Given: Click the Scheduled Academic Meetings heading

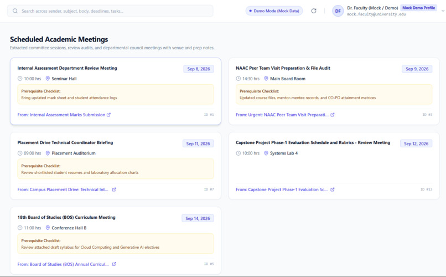Looking at the screenshot, I should click(x=59, y=39).
